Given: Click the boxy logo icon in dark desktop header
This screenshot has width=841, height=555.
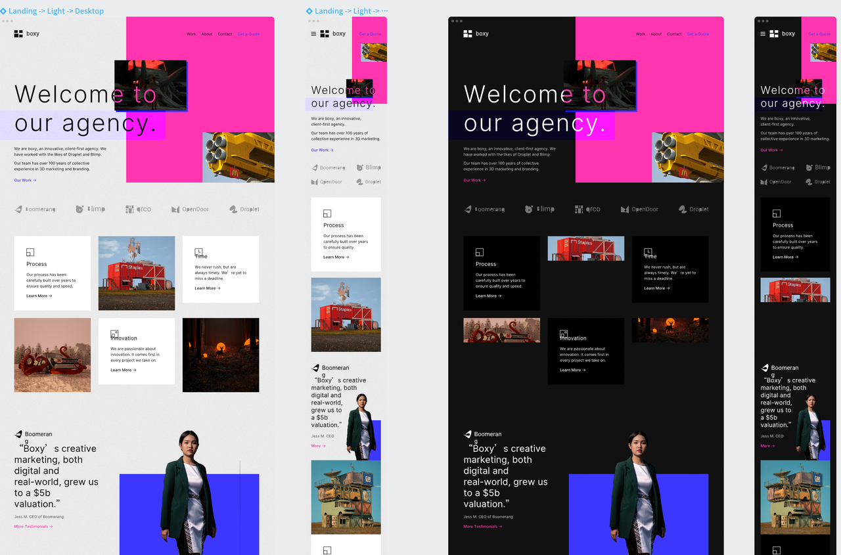Looking at the screenshot, I should pos(468,33).
